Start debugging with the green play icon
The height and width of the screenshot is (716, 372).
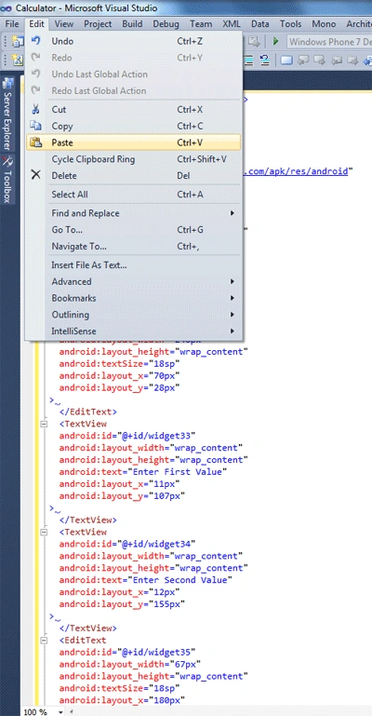click(x=276, y=41)
